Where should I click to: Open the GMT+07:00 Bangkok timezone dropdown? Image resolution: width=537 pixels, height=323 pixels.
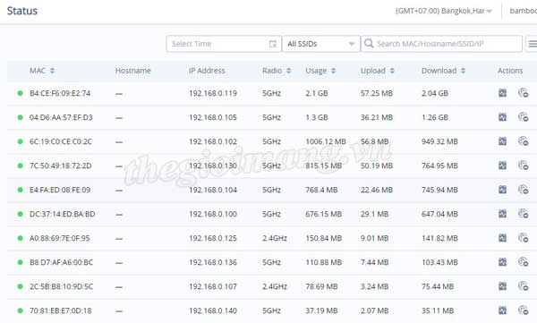[444, 11]
